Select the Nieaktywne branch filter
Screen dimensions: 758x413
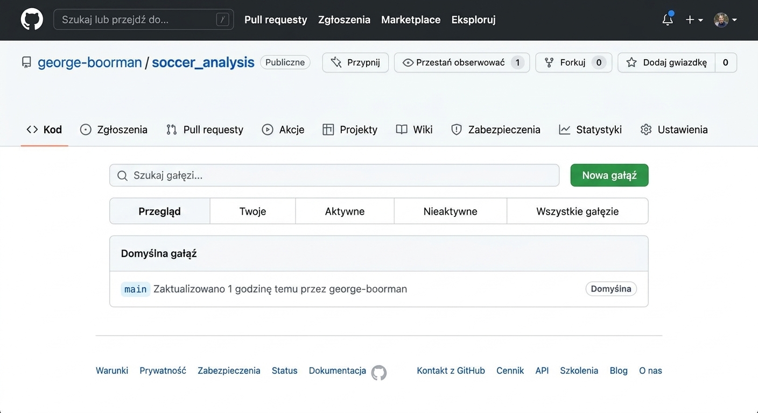pyautogui.click(x=450, y=211)
